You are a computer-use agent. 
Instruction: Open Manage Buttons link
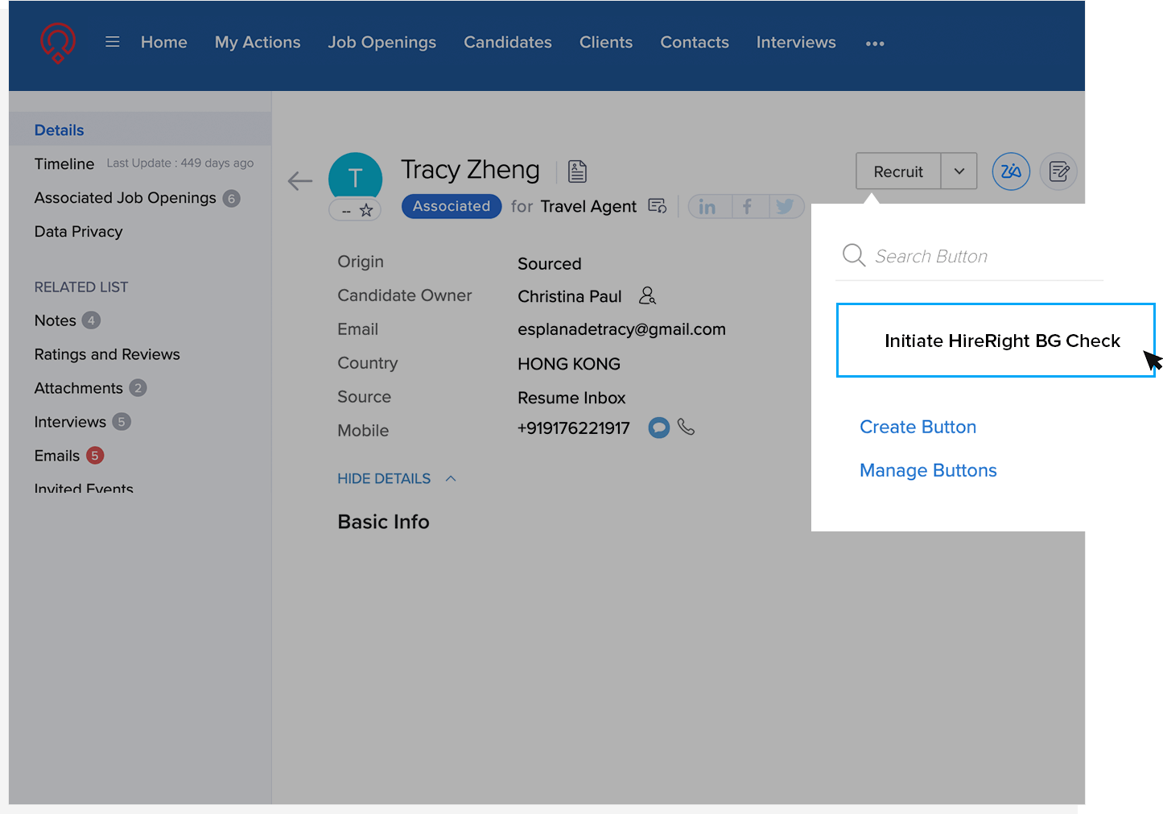coord(928,469)
